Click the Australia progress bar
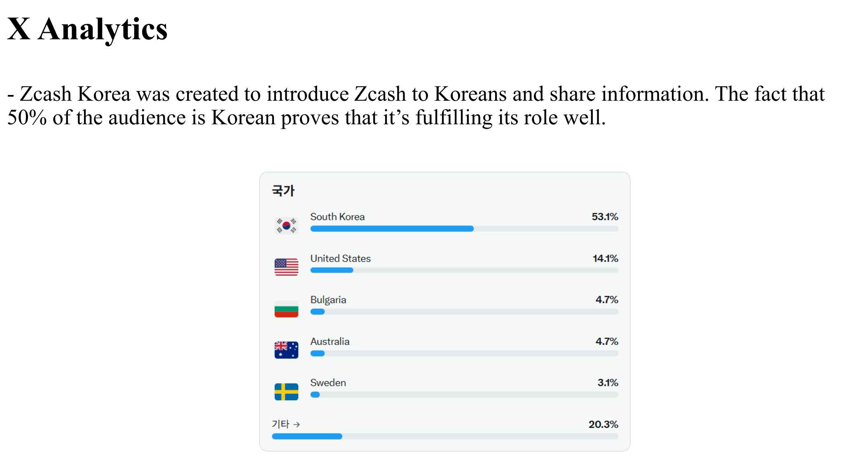The width and height of the screenshot is (856, 470). 464,353
